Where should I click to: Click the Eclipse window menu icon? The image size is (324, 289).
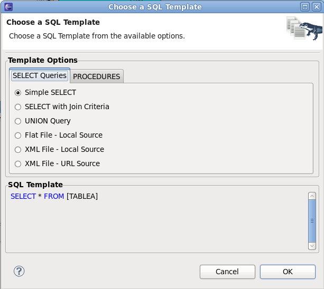point(7,7)
